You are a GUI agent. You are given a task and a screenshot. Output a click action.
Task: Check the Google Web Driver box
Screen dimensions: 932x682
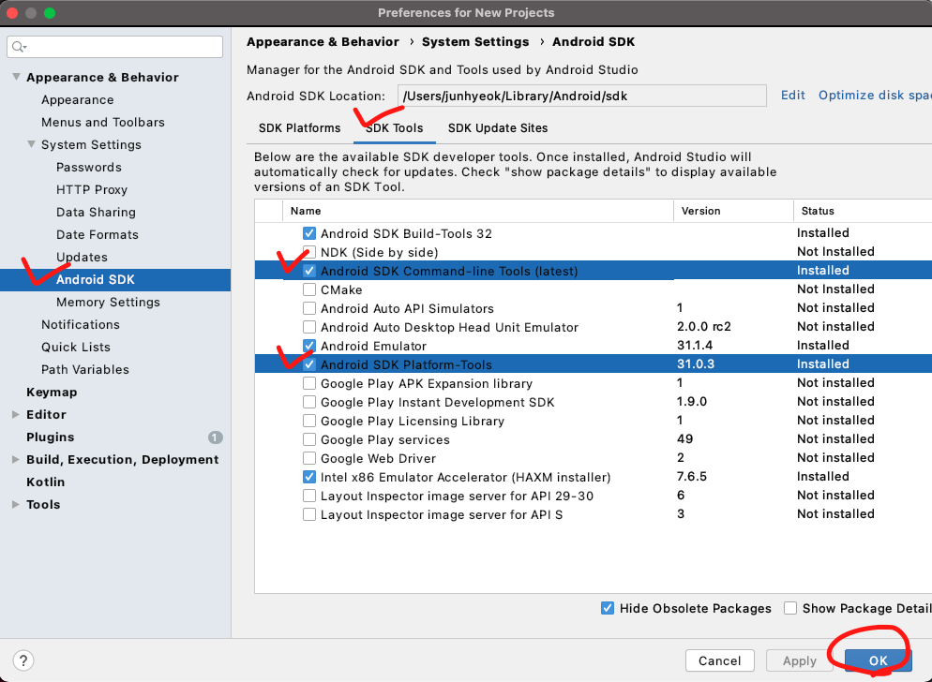[309, 458]
